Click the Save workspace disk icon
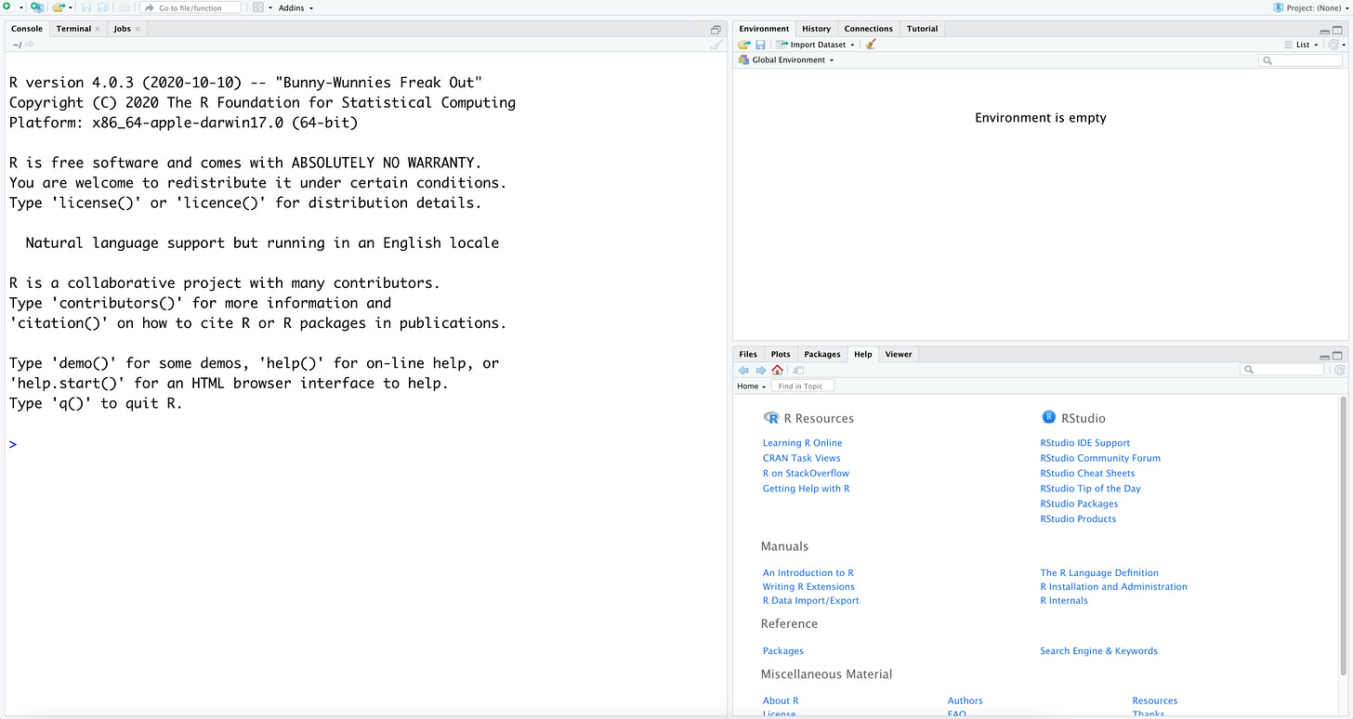 pyautogui.click(x=760, y=45)
